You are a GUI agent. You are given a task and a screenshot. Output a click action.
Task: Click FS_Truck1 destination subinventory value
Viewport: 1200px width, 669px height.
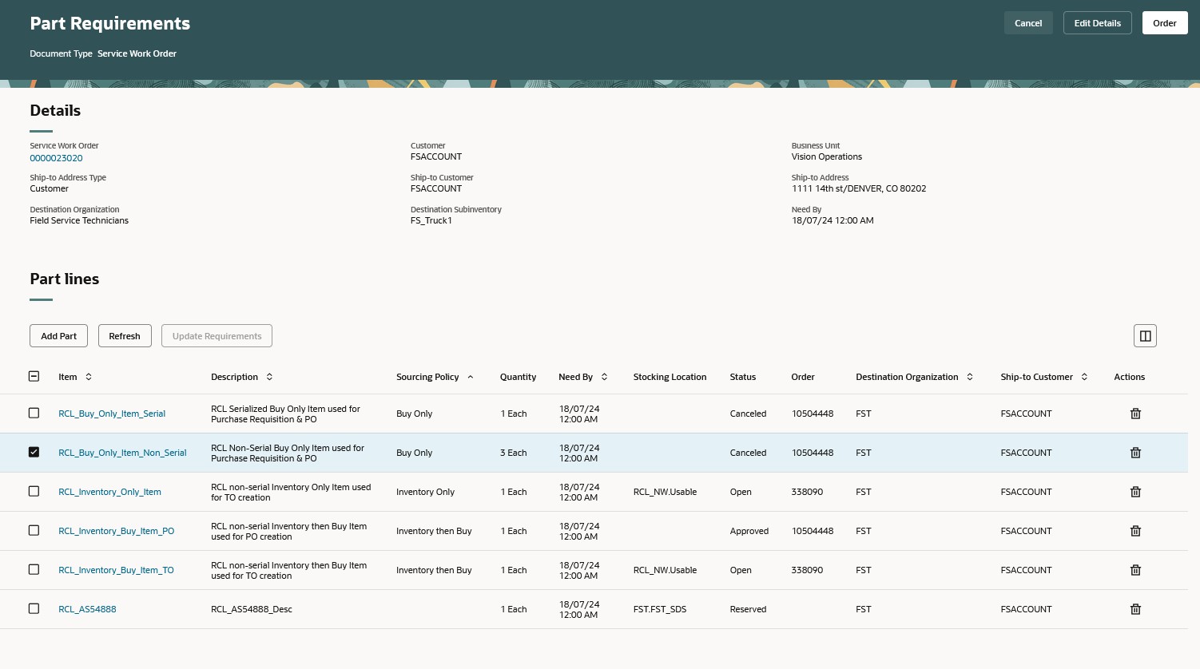click(x=431, y=220)
